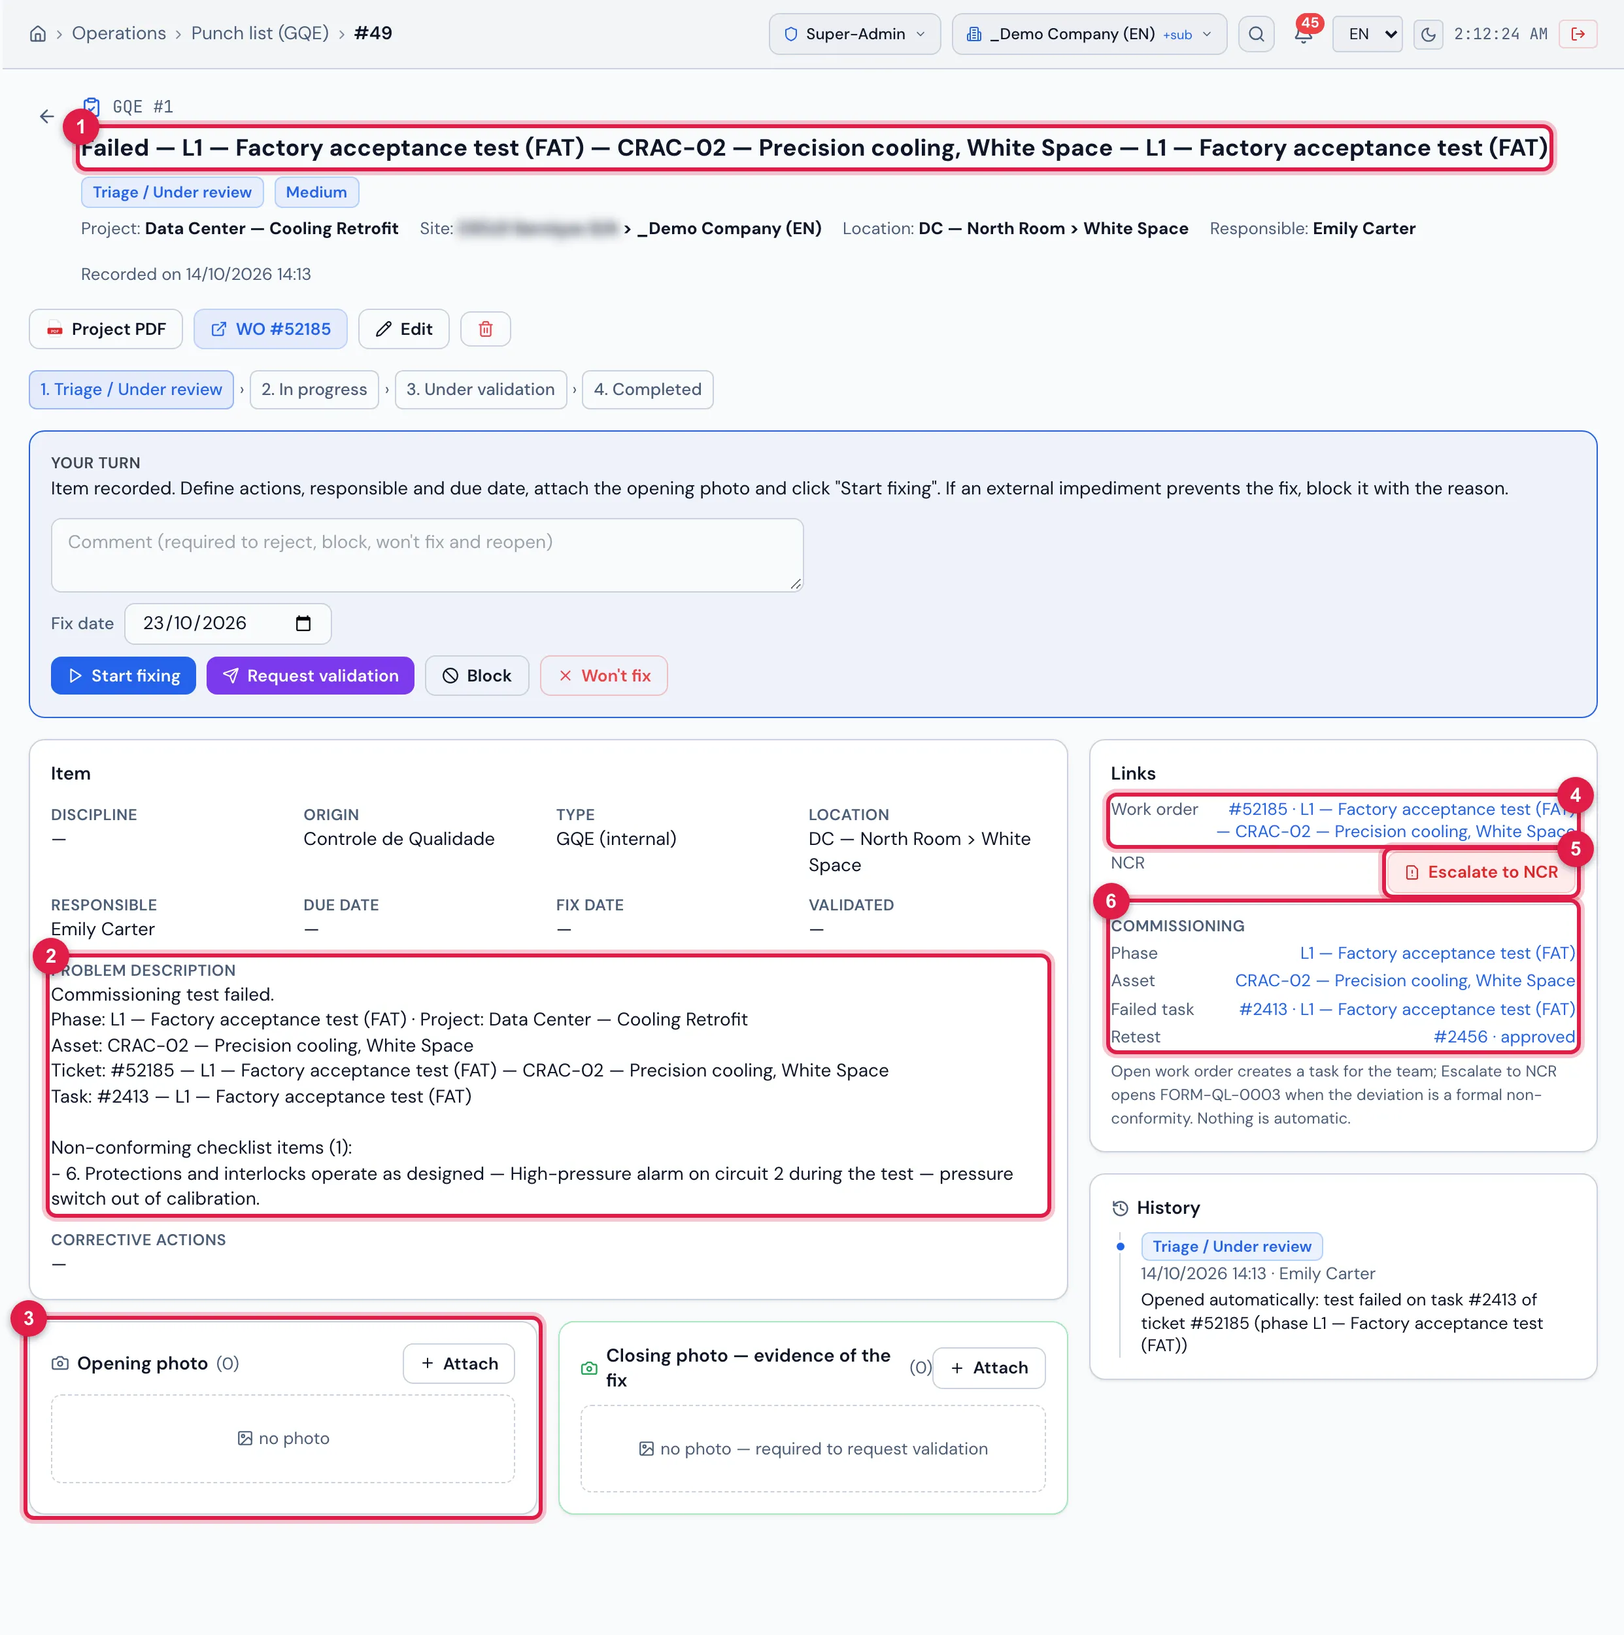Image resolution: width=1624 pixels, height=1635 pixels.
Task: Select step 1. Triage / Under review
Action: coord(131,389)
